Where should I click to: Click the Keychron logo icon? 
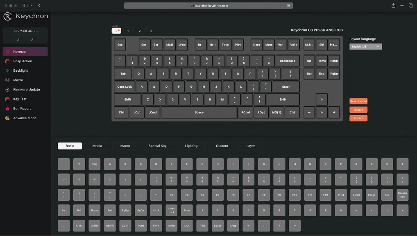pyautogui.click(x=7, y=16)
